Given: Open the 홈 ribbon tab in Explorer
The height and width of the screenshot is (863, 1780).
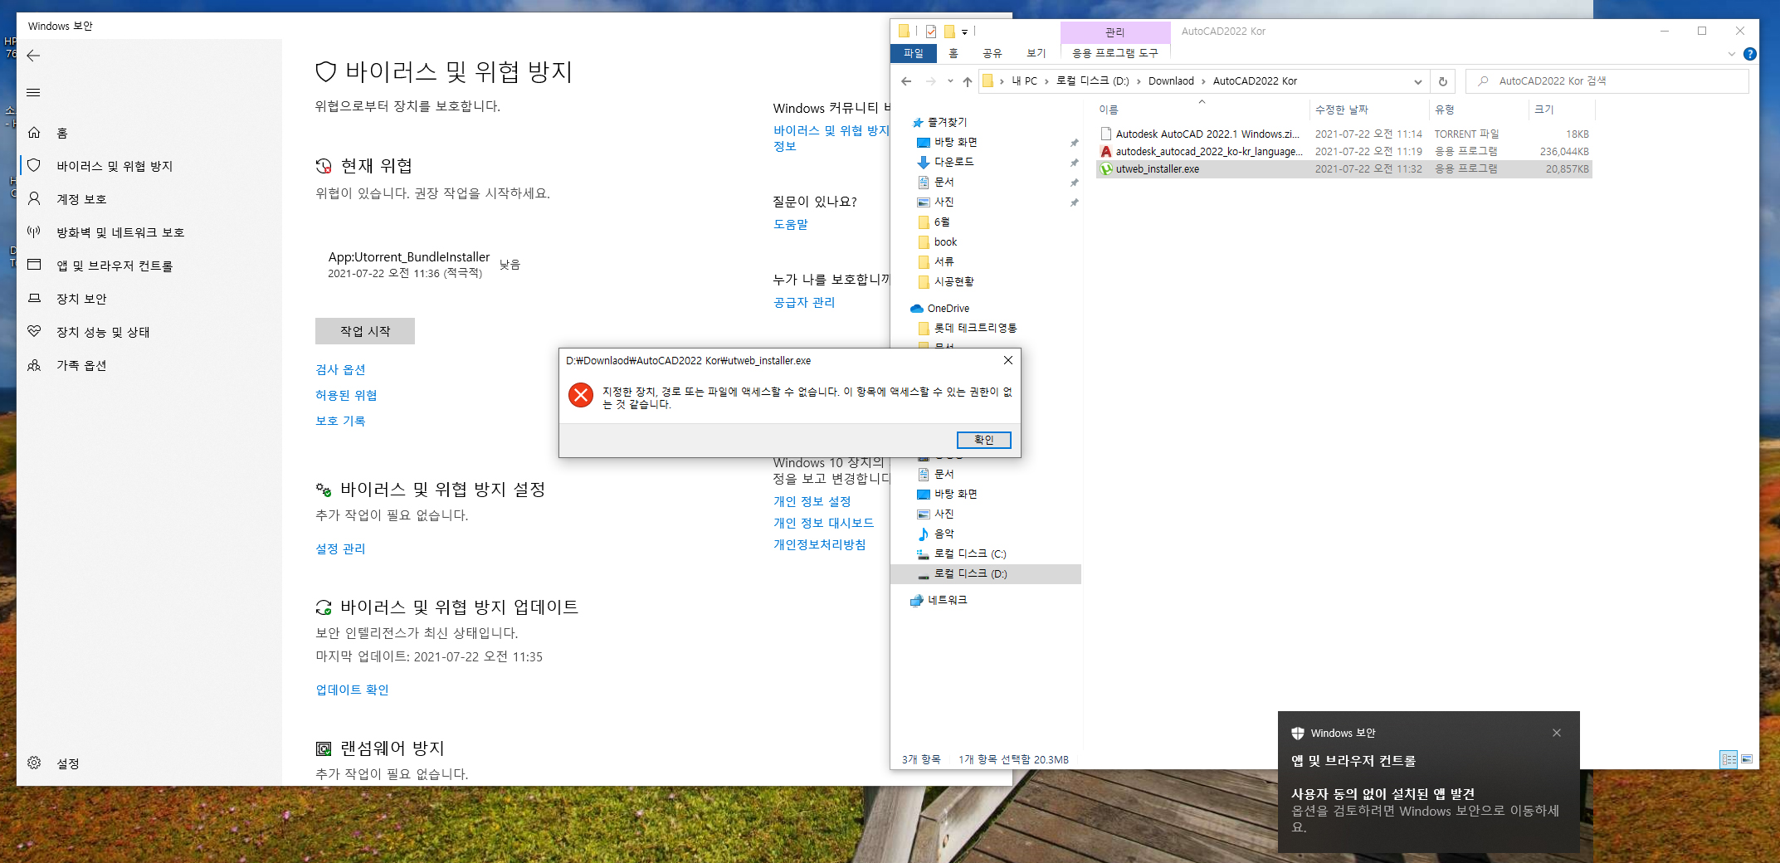Looking at the screenshot, I should click(953, 53).
